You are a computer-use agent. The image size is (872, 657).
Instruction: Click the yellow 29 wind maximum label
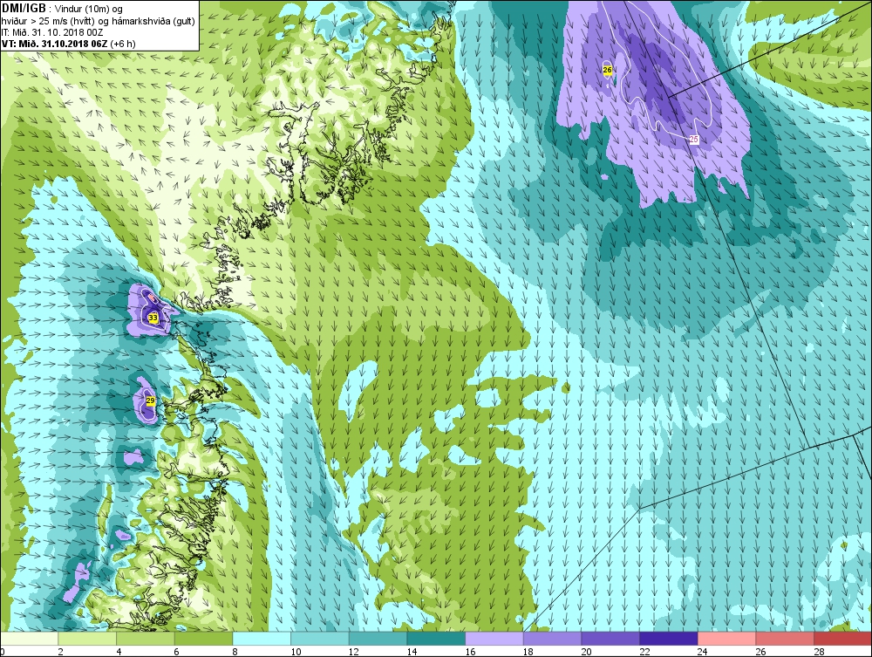pos(150,400)
